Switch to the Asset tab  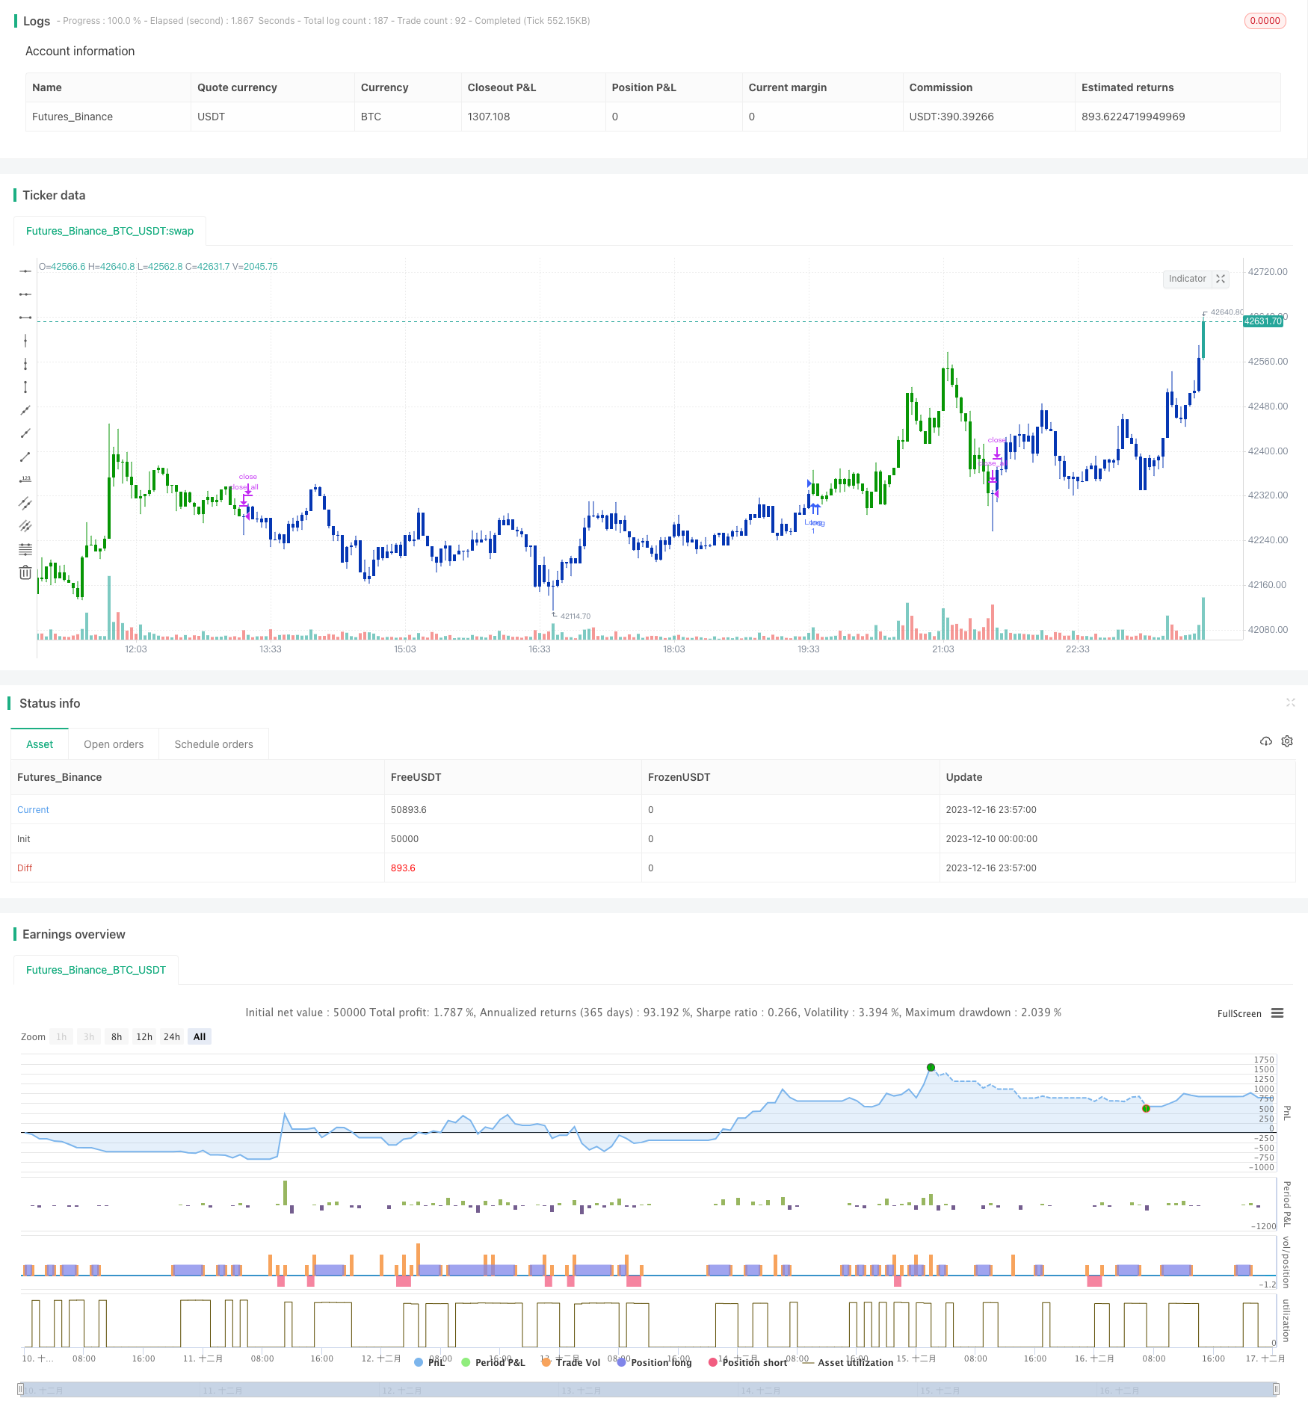click(40, 744)
